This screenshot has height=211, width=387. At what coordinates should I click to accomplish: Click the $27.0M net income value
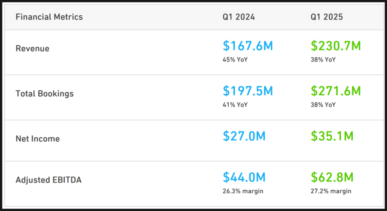244,136
